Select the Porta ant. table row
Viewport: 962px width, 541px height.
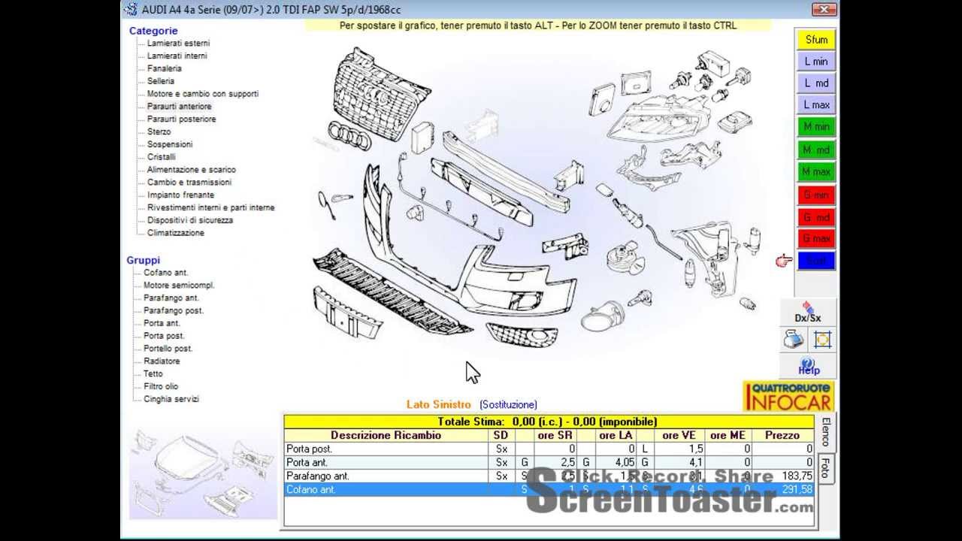[548, 462]
